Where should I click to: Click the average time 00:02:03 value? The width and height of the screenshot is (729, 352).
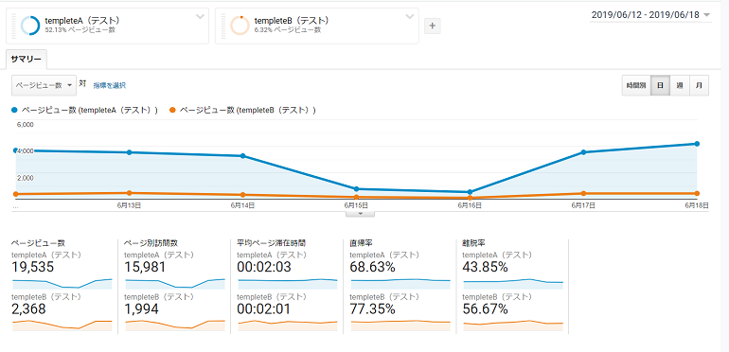(x=264, y=267)
